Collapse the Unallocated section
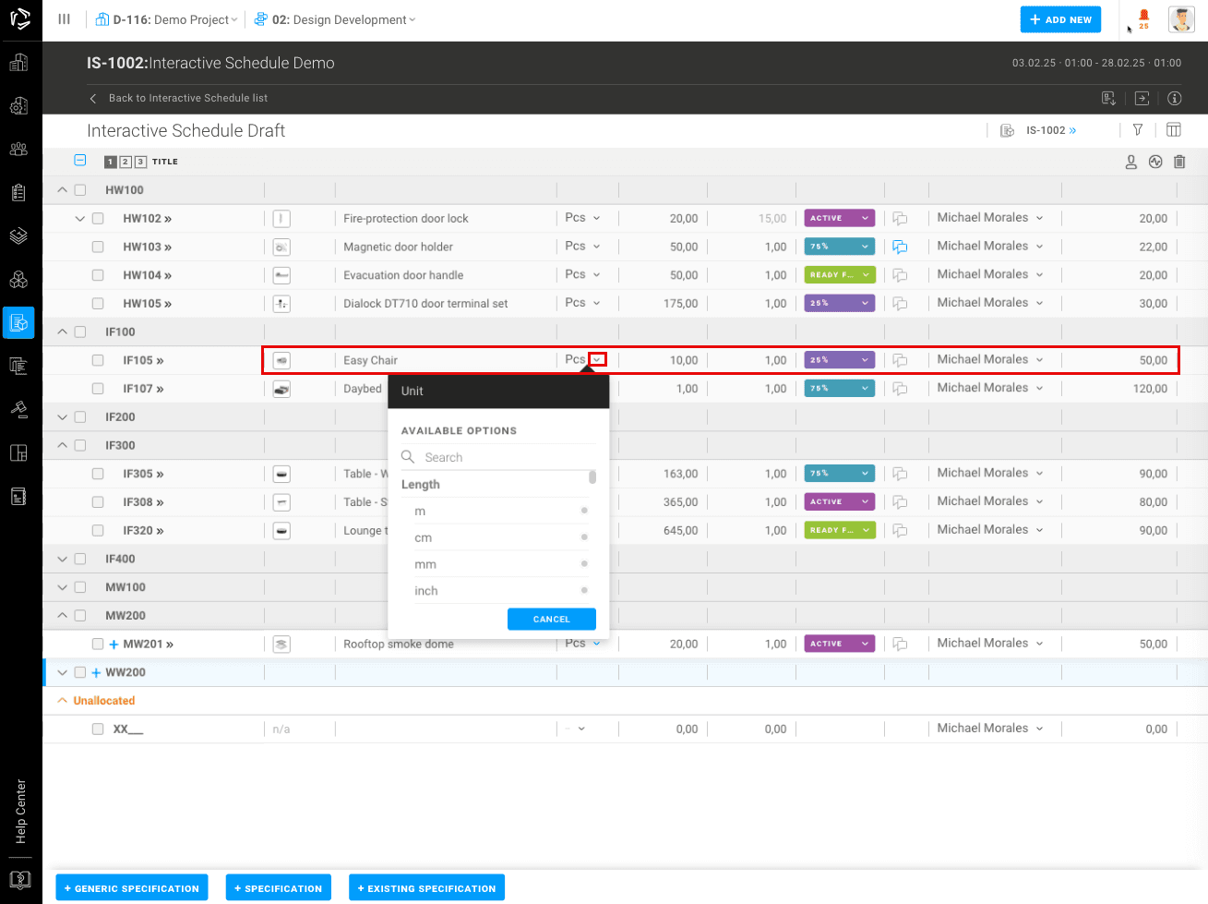Image resolution: width=1208 pixels, height=904 pixels. coord(63,701)
